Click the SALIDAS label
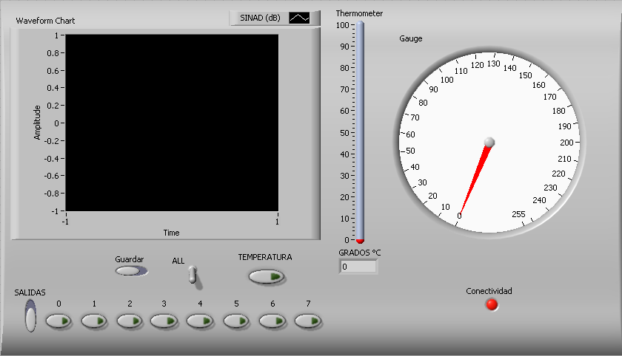The height and width of the screenshot is (356, 622). click(x=30, y=292)
